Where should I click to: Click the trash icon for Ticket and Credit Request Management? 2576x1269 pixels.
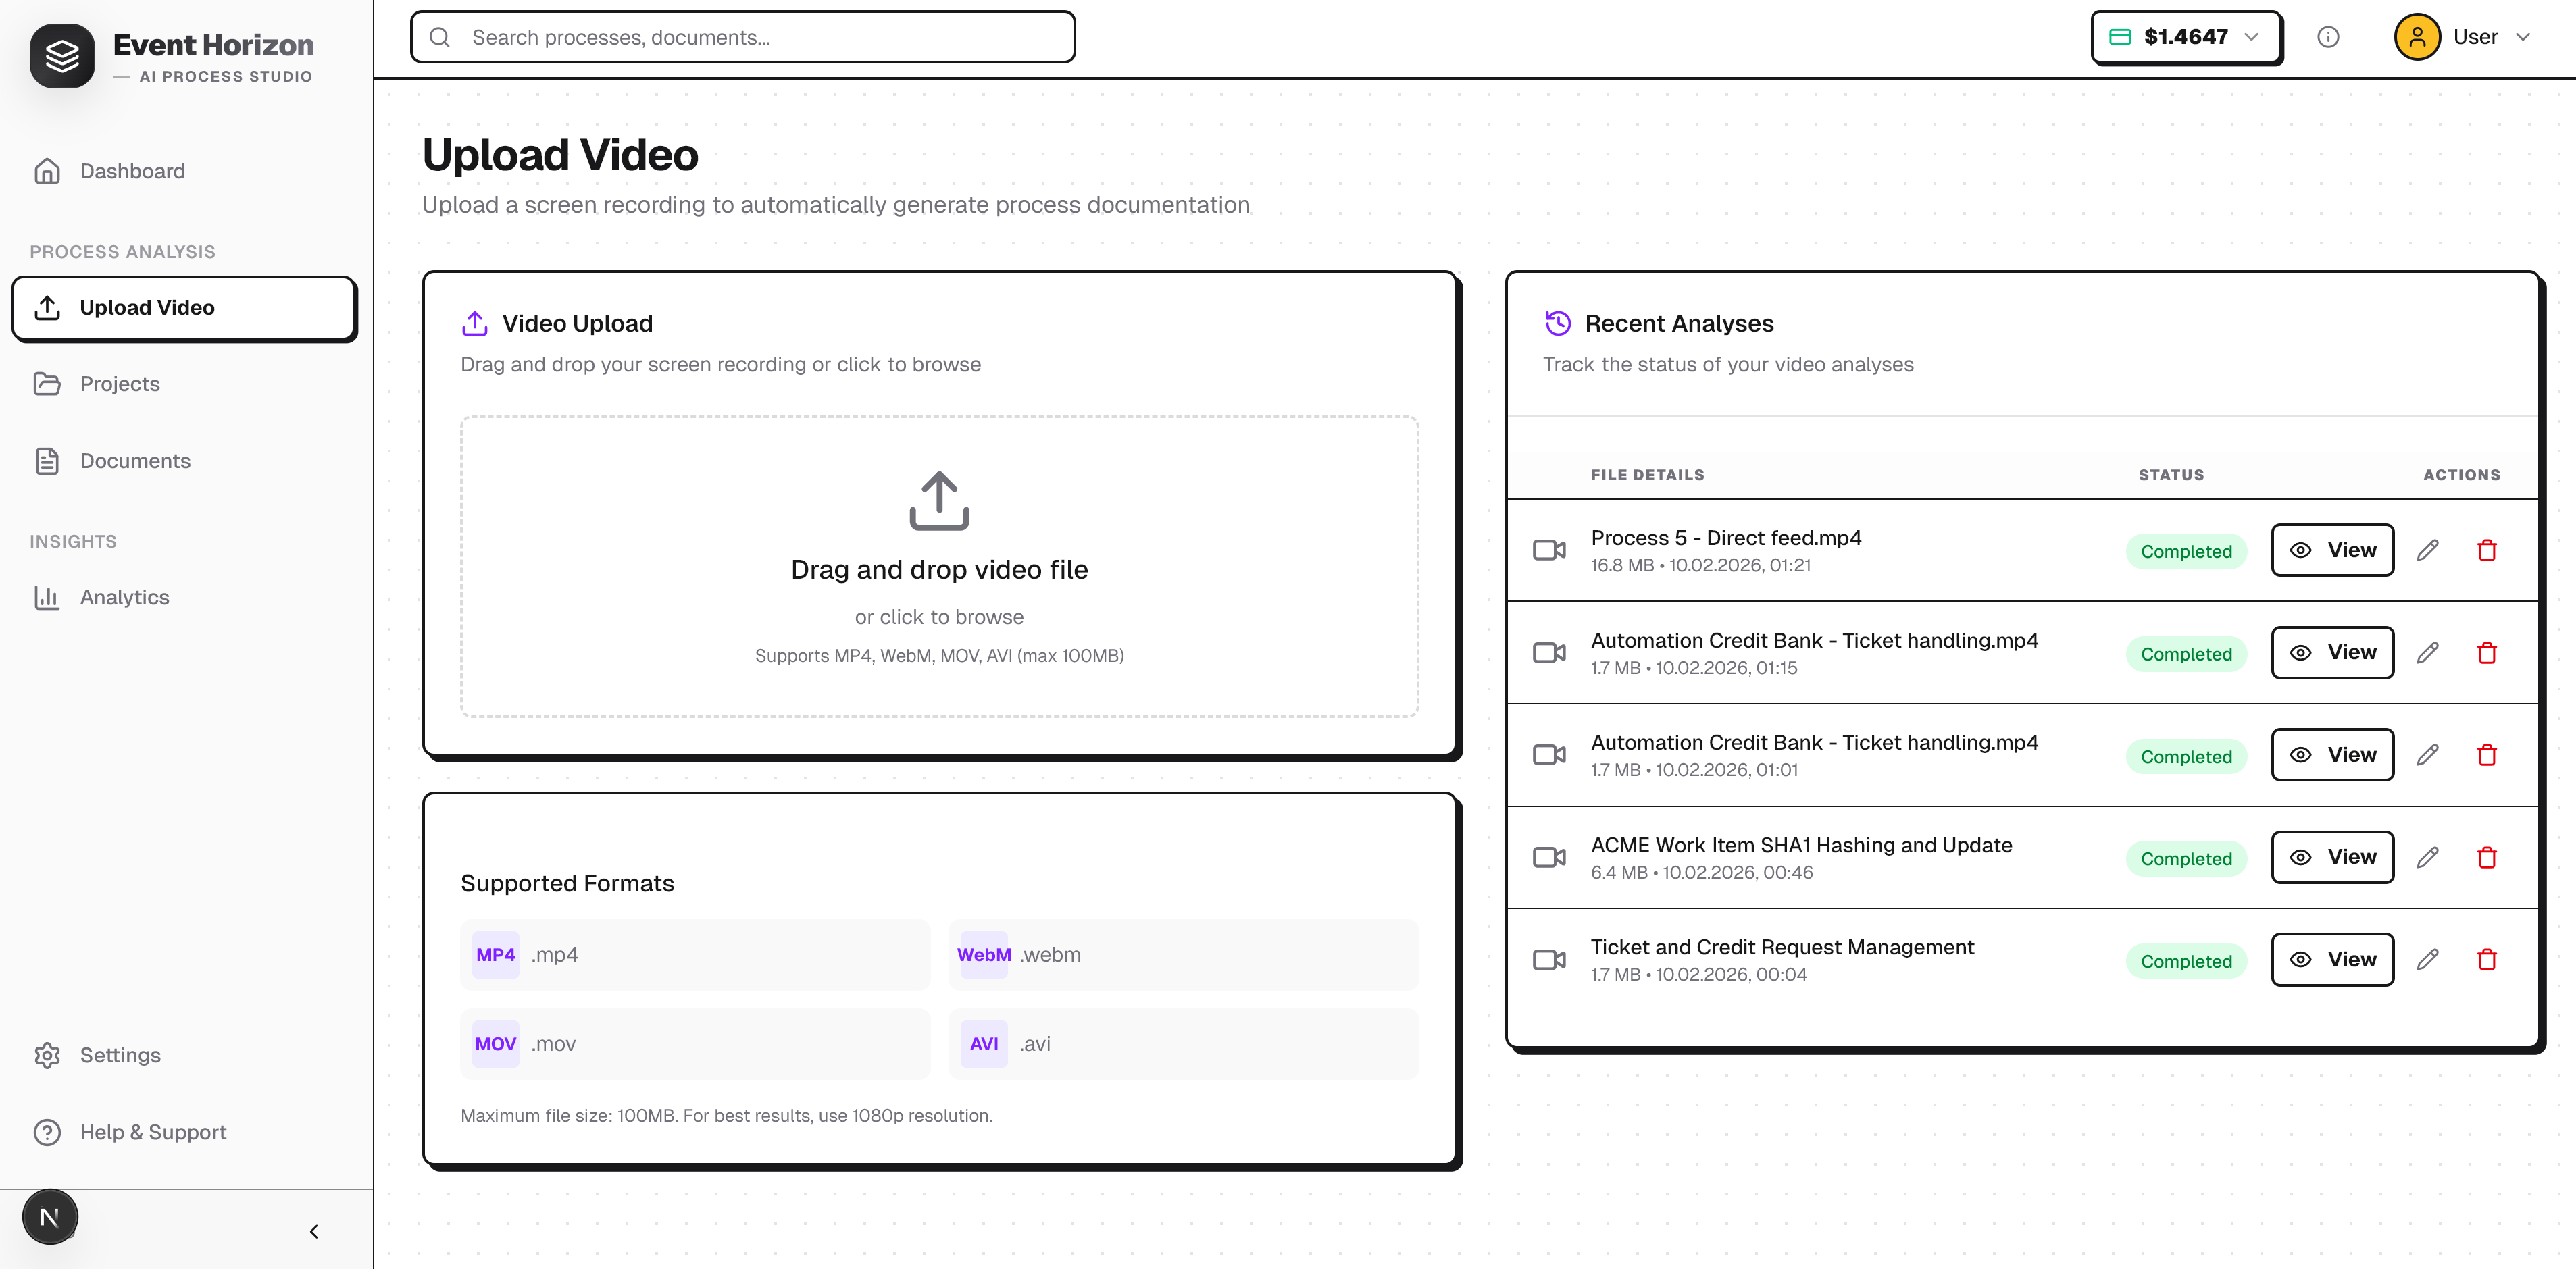[2486, 960]
